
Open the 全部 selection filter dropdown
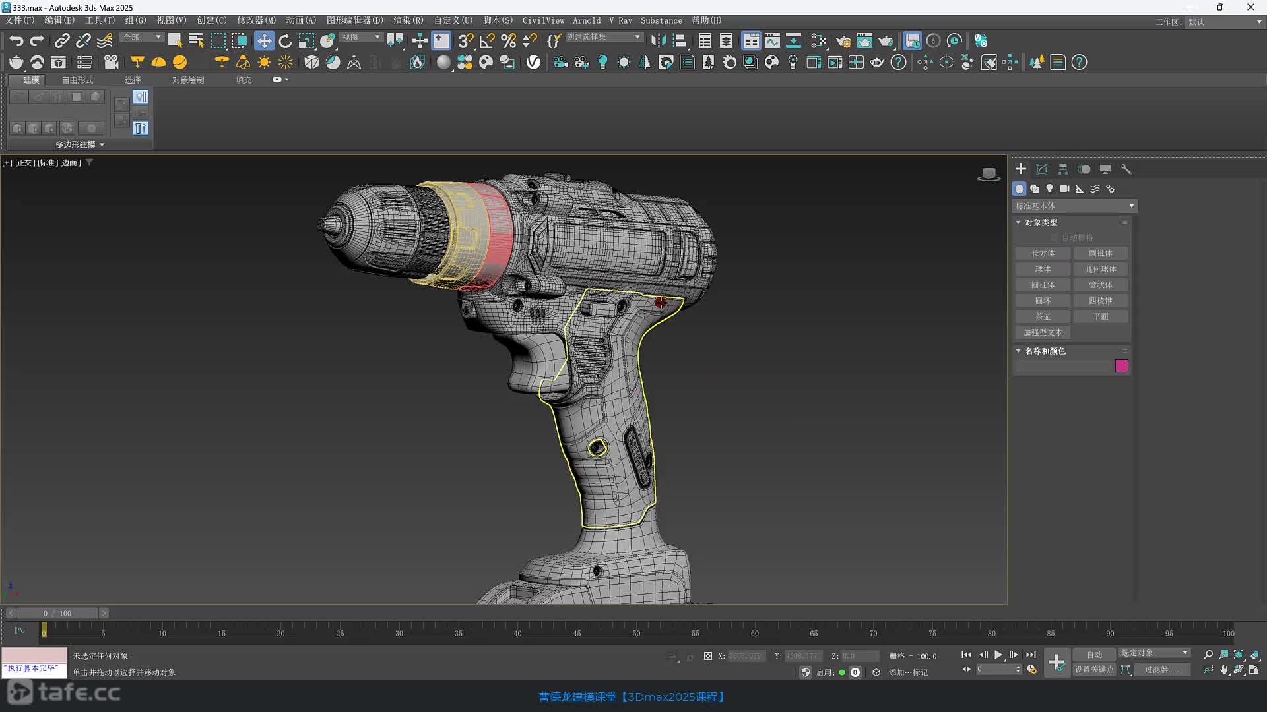coord(143,38)
